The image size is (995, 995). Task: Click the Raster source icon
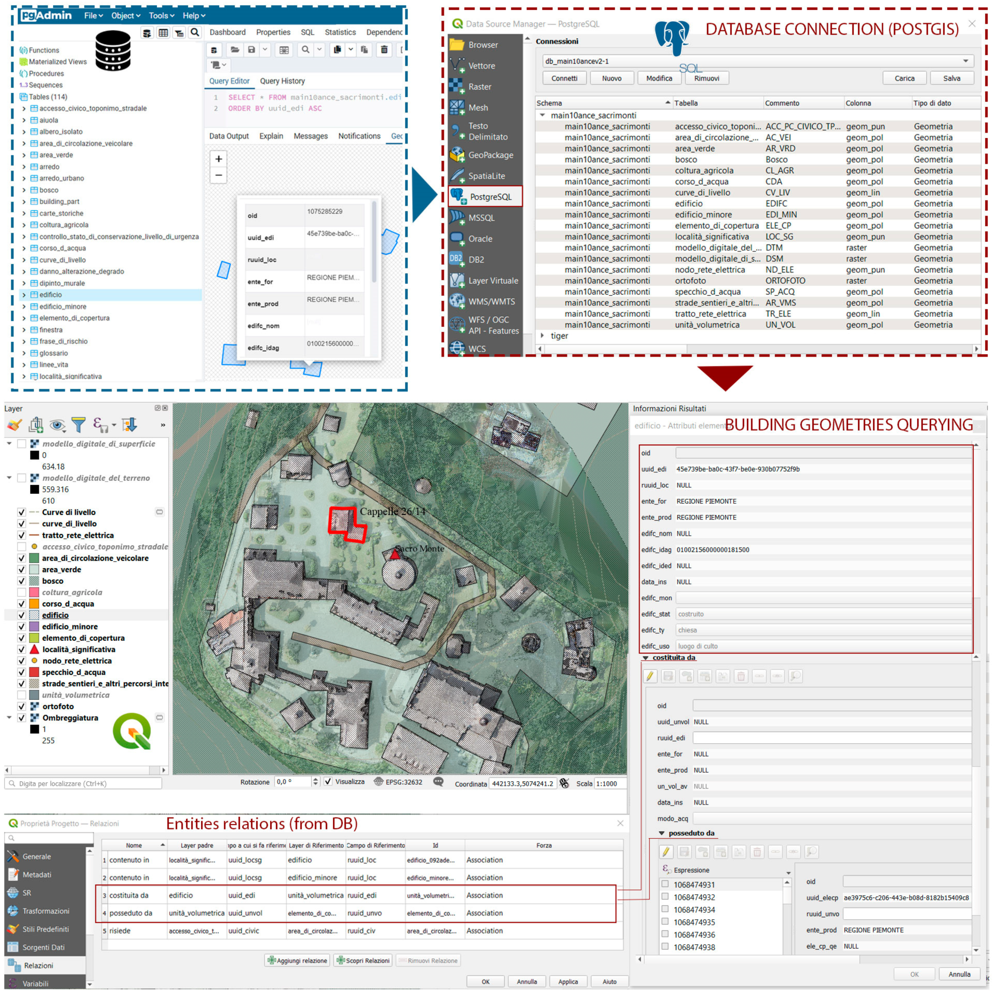pyautogui.click(x=456, y=87)
